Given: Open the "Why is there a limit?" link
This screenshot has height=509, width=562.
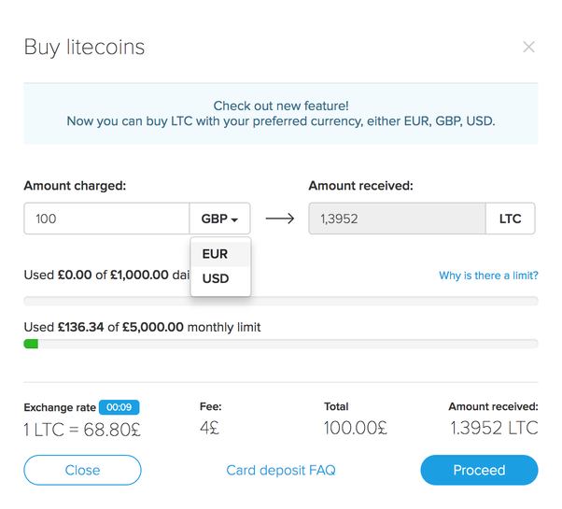Looking at the screenshot, I should pyautogui.click(x=488, y=276).
